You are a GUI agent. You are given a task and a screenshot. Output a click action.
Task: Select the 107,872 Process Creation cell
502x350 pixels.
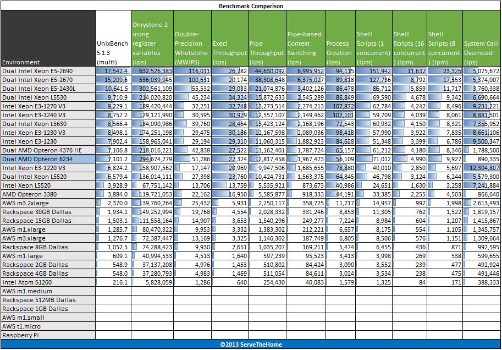click(339, 106)
